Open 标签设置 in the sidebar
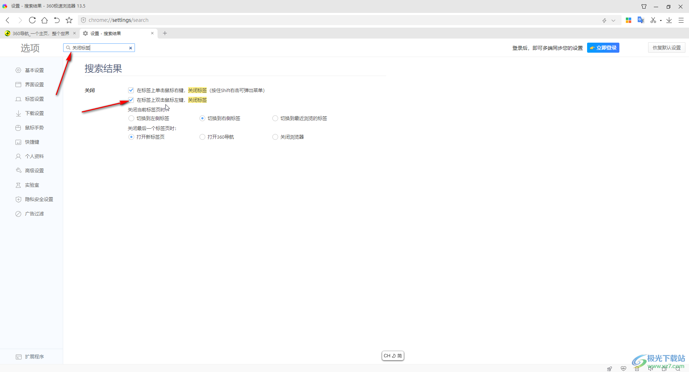Image resolution: width=689 pixels, height=372 pixels. coord(34,99)
